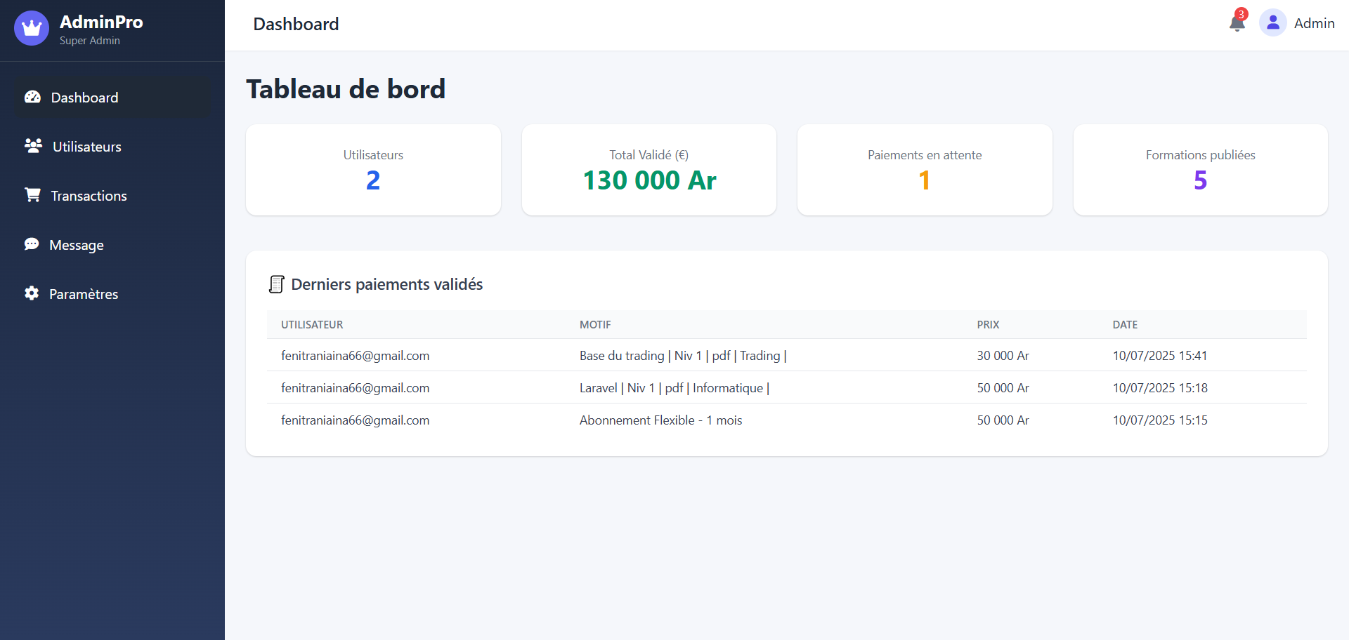Open the Message section
This screenshot has height=640, width=1349.
pyautogui.click(x=77, y=245)
